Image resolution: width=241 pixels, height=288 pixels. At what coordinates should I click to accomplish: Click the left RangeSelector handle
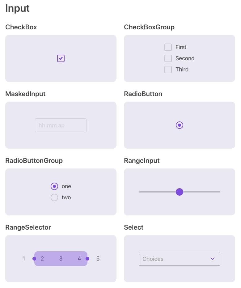tap(34, 259)
